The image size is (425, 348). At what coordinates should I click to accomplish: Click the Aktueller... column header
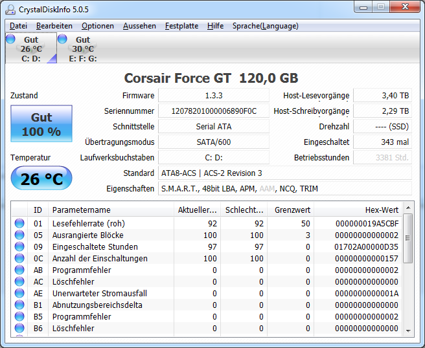(x=197, y=210)
